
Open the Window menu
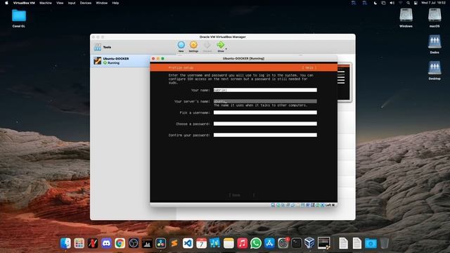(x=101, y=3)
